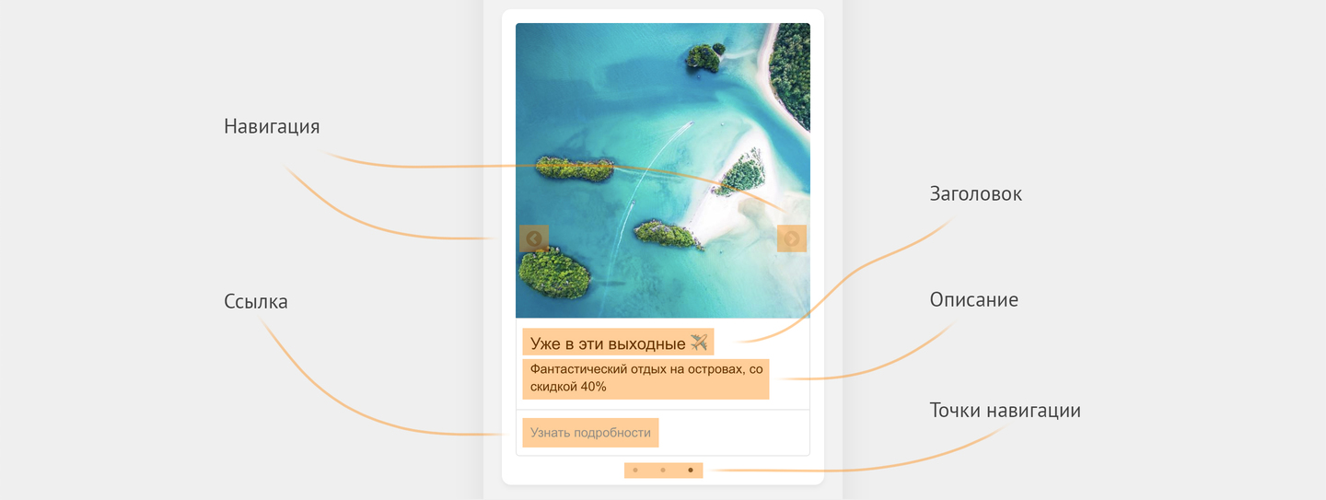Click the airplane emoji in the card title
The width and height of the screenshot is (1326, 500).
pyautogui.click(x=699, y=343)
